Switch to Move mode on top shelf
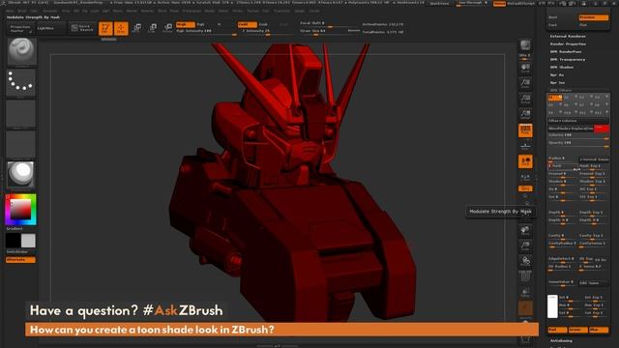 136,28
